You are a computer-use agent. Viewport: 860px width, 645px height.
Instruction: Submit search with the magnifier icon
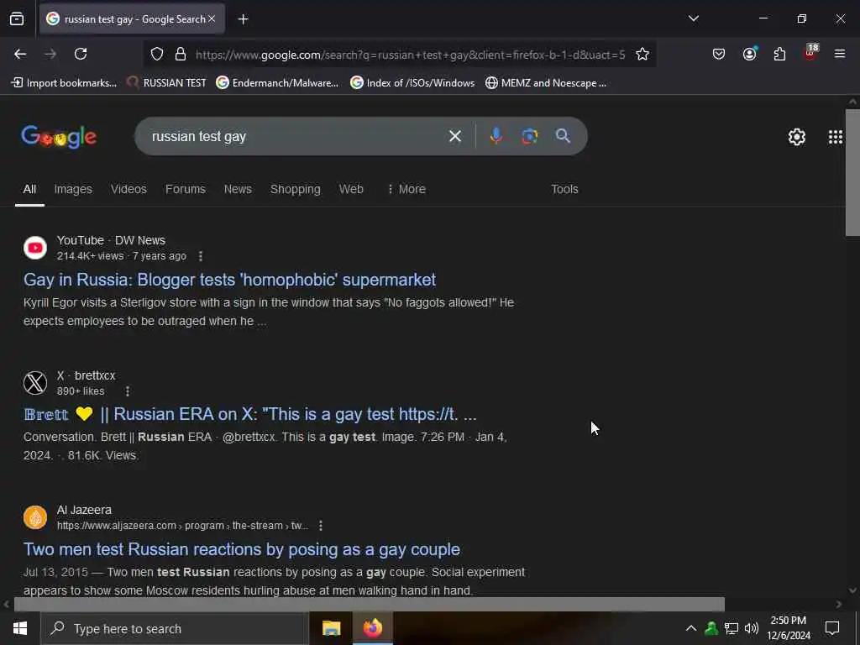(x=563, y=136)
